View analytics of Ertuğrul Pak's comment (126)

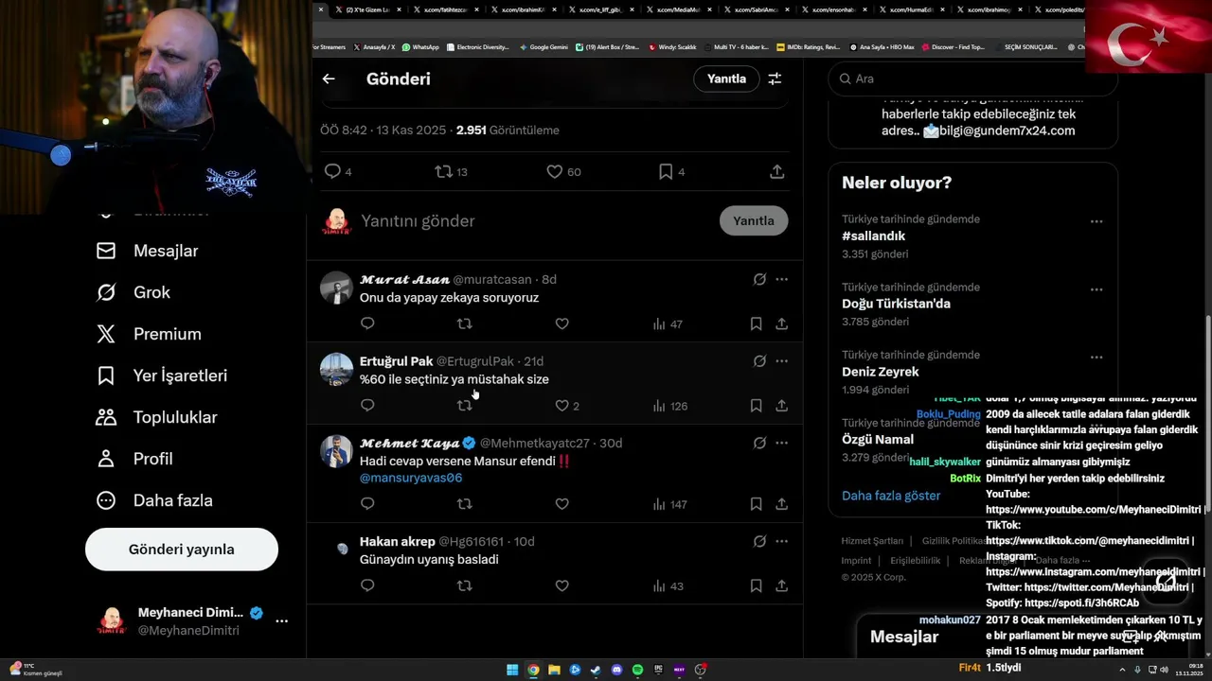(x=669, y=406)
